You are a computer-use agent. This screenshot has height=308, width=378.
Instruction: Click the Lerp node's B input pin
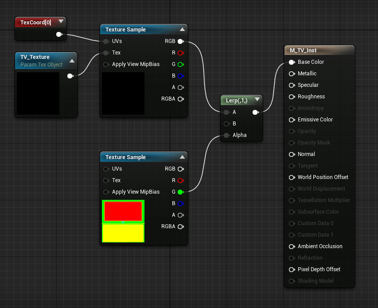(226, 124)
